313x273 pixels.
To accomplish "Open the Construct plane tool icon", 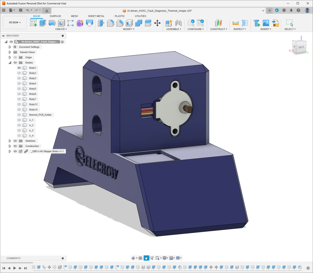I will click(x=218, y=23).
